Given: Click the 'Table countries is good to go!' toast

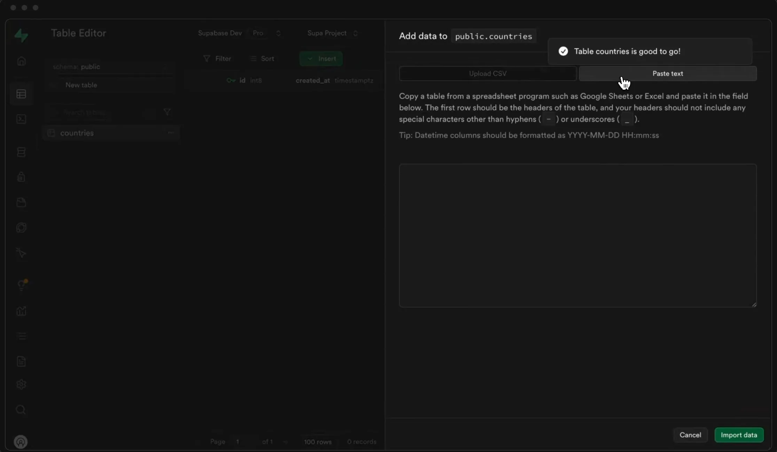Looking at the screenshot, I should 650,51.
